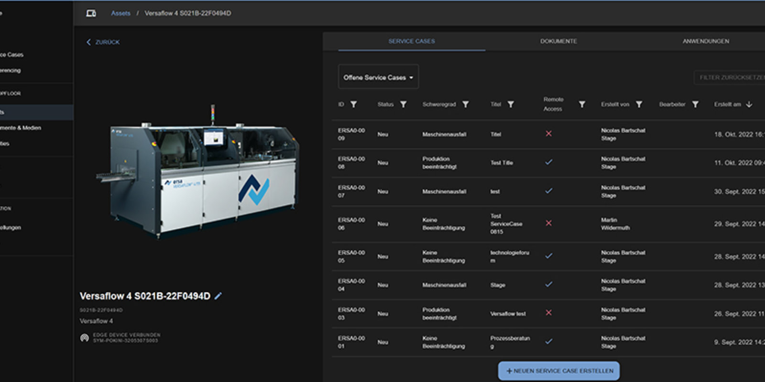Viewport: 765px width, 382px height.
Task: Edit the Versaflow 4 asset name pencil
Action: point(218,296)
